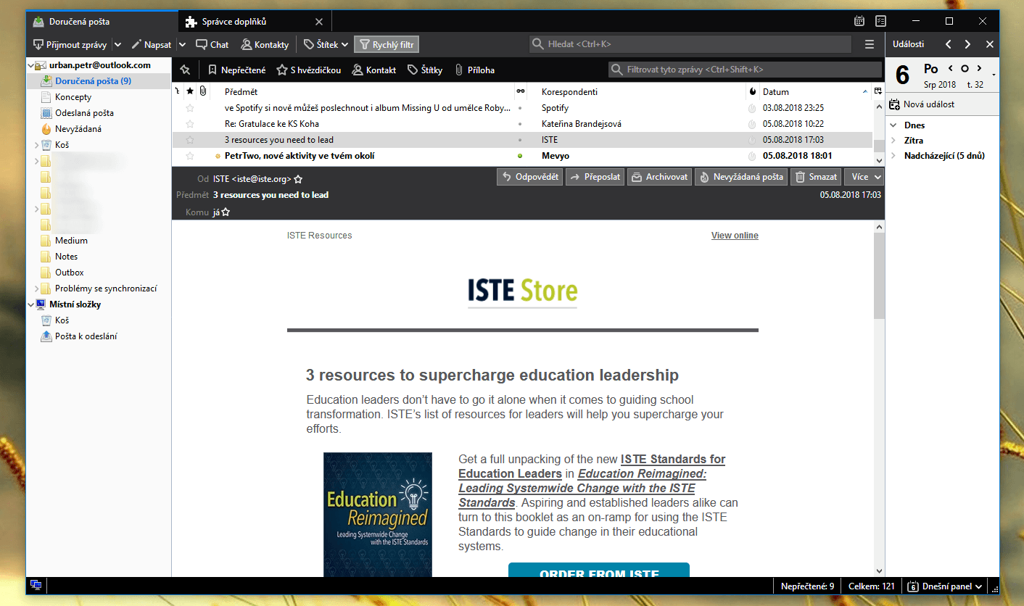Image resolution: width=1024 pixels, height=606 pixels.
Task: Sort by thread column icon
Action: coord(178,91)
